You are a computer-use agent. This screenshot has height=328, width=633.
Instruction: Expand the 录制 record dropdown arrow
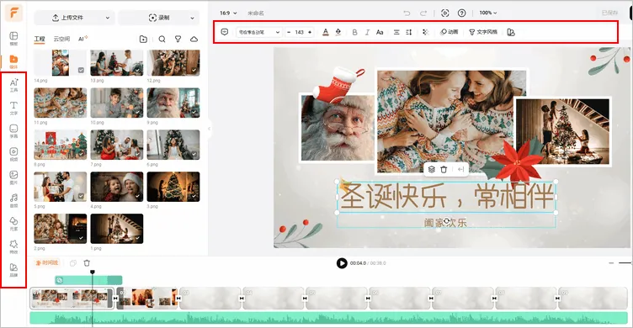point(192,18)
